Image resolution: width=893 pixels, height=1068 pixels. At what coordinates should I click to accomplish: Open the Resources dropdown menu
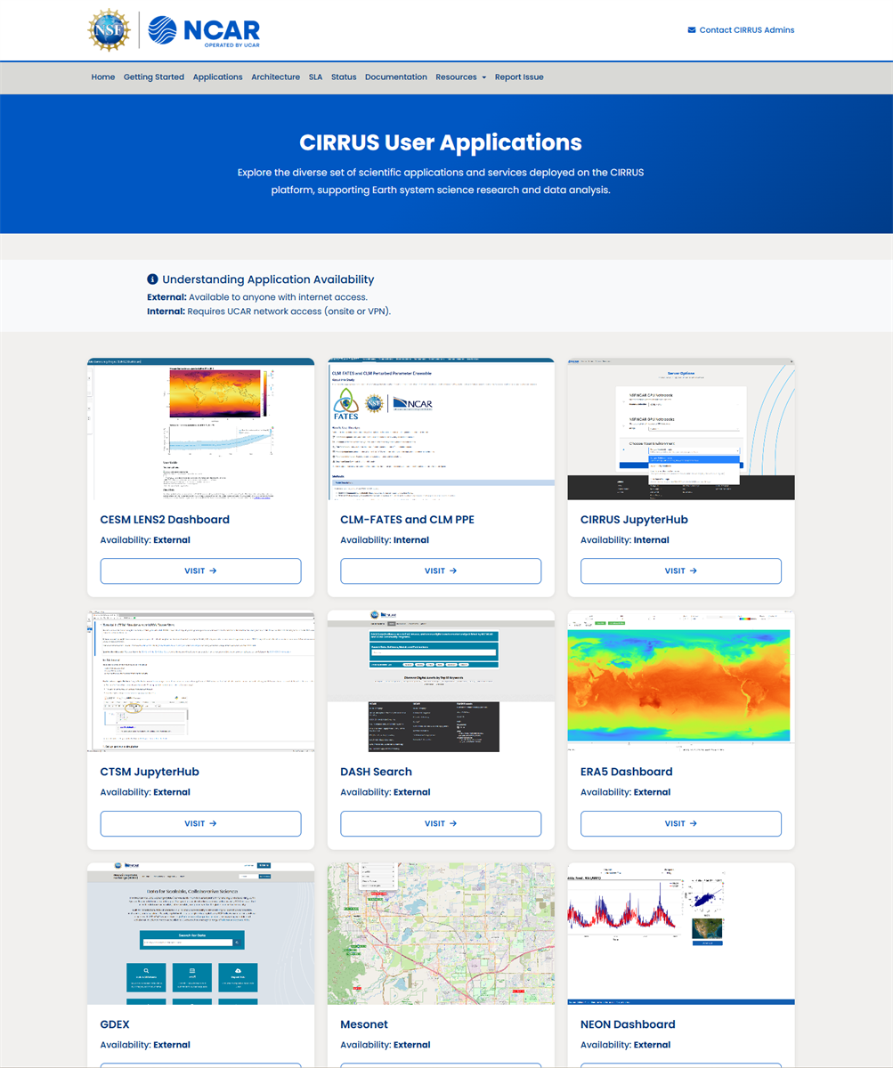click(460, 77)
